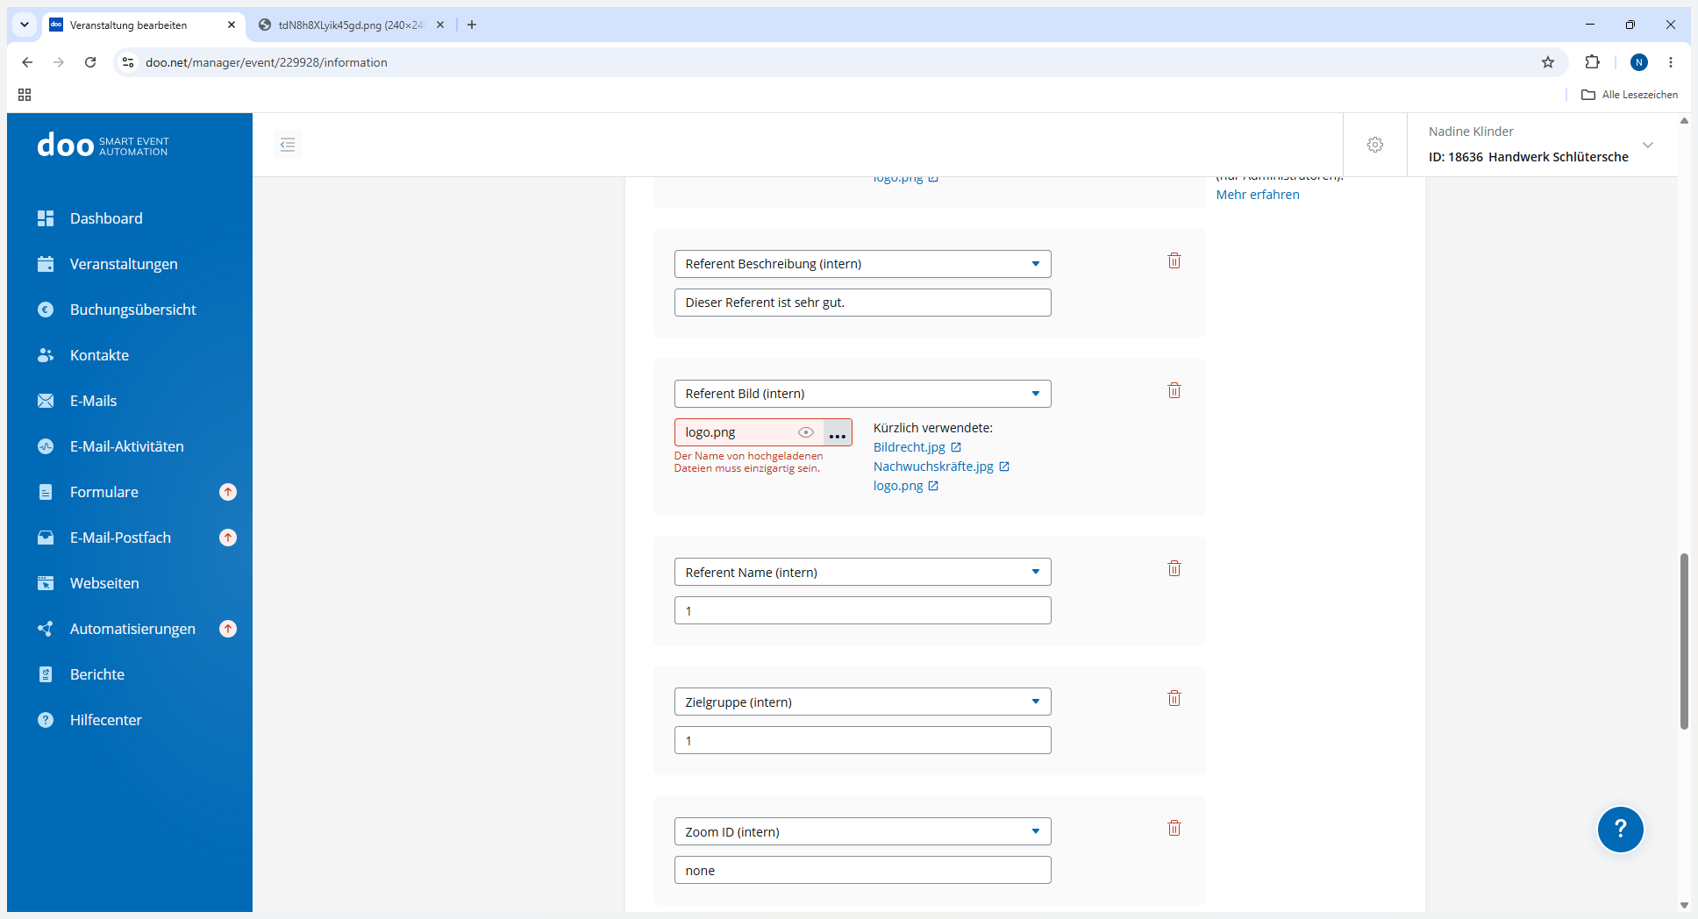Click the Automatisierungen icon in the sidebar
The height and width of the screenshot is (919, 1698).
coord(46,629)
